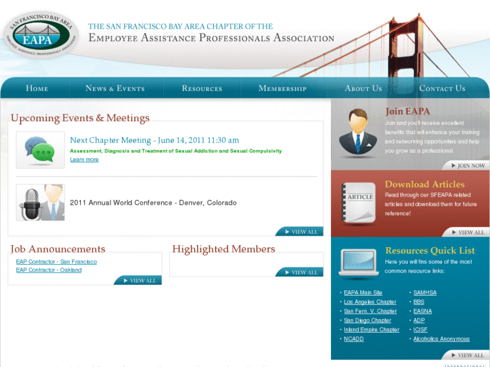490x367 pixels.
Task: Click the businessman Join EAPA icon
Action: tap(358, 132)
